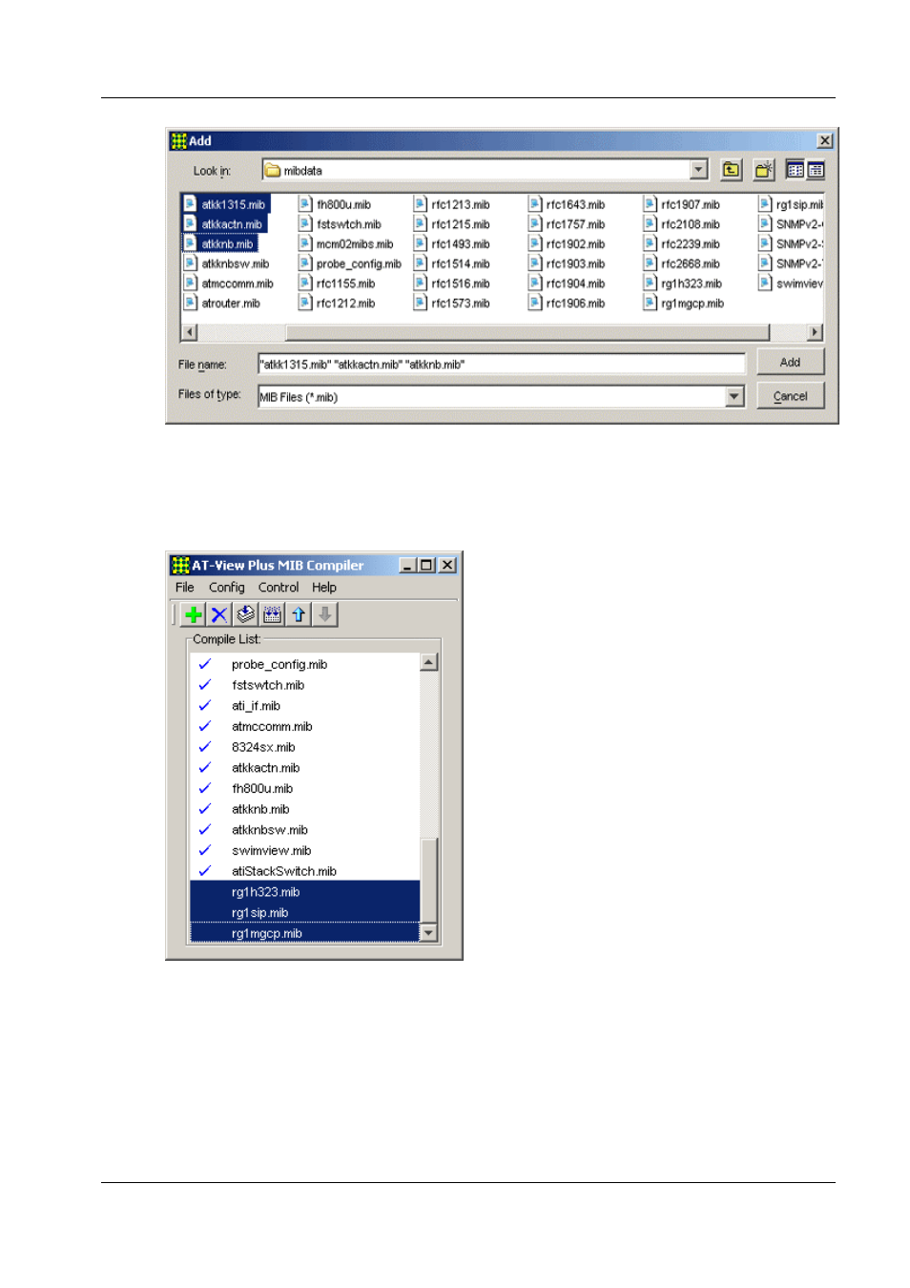
Task: Click the horizontal scrollbar thumb in file list
Action: [527, 332]
